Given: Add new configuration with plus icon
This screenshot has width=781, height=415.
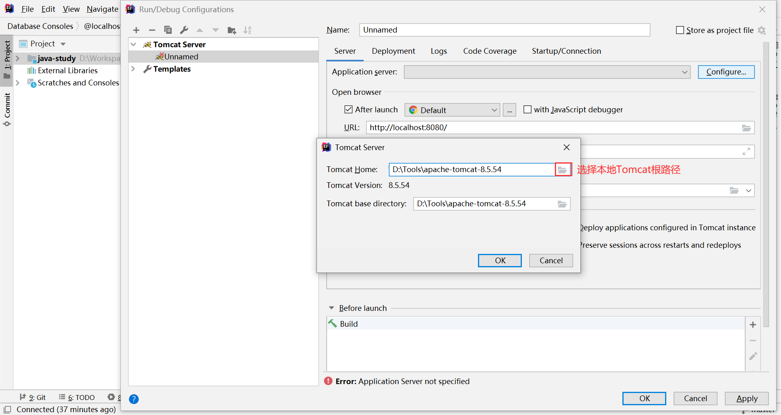Looking at the screenshot, I should [136, 30].
